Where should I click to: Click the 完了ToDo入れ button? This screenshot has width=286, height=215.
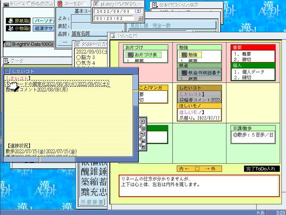262,168
